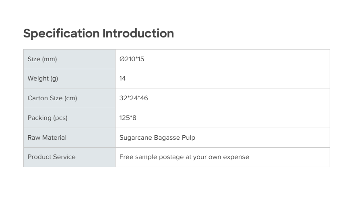
Task: Click the size value "Ø210*15"
Action: [132, 59]
